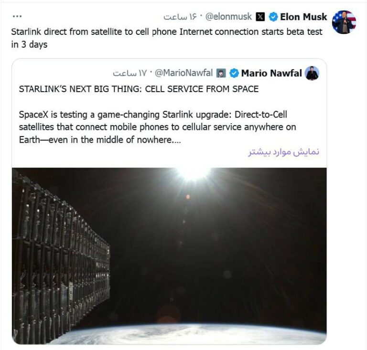Viewport: 367px width, 350px height.
Task: Click the X affiliation badge beside Elon Musk
Action: point(260,17)
